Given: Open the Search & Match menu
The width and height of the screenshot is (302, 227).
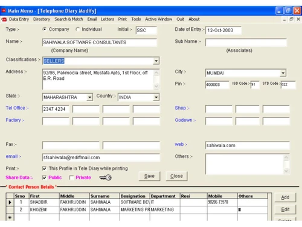Looking at the screenshot, I should click(x=69, y=19).
